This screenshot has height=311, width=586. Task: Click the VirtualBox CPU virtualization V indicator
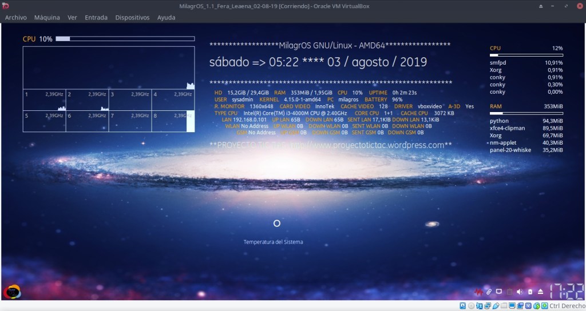528,306
